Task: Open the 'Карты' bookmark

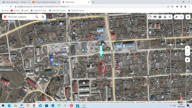Action: [x=25, y=10]
